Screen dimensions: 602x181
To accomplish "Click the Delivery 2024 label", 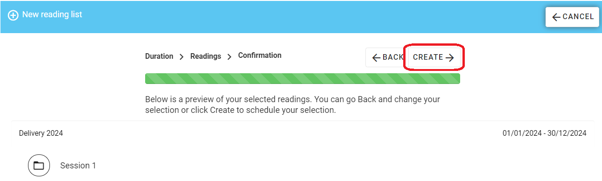I will 41,133.
